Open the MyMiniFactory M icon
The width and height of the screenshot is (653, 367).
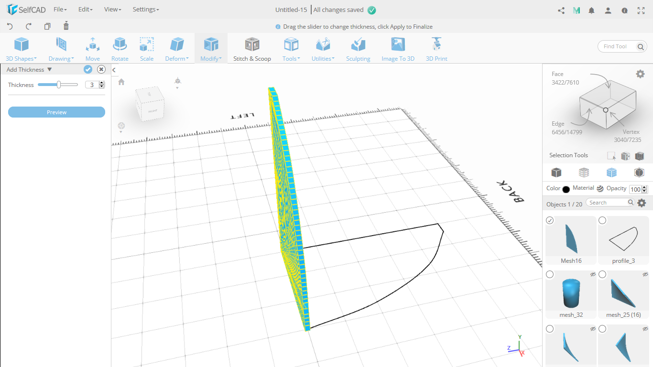click(x=577, y=10)
